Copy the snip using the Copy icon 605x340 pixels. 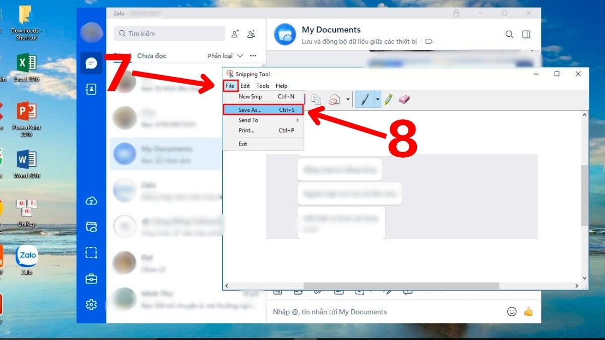[x=317, y=99]
